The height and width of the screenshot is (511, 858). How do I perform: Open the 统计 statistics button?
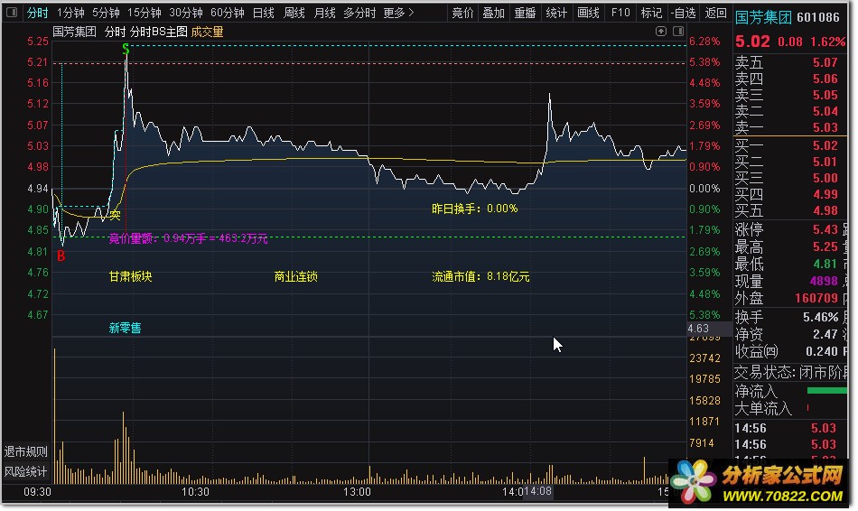556,13
